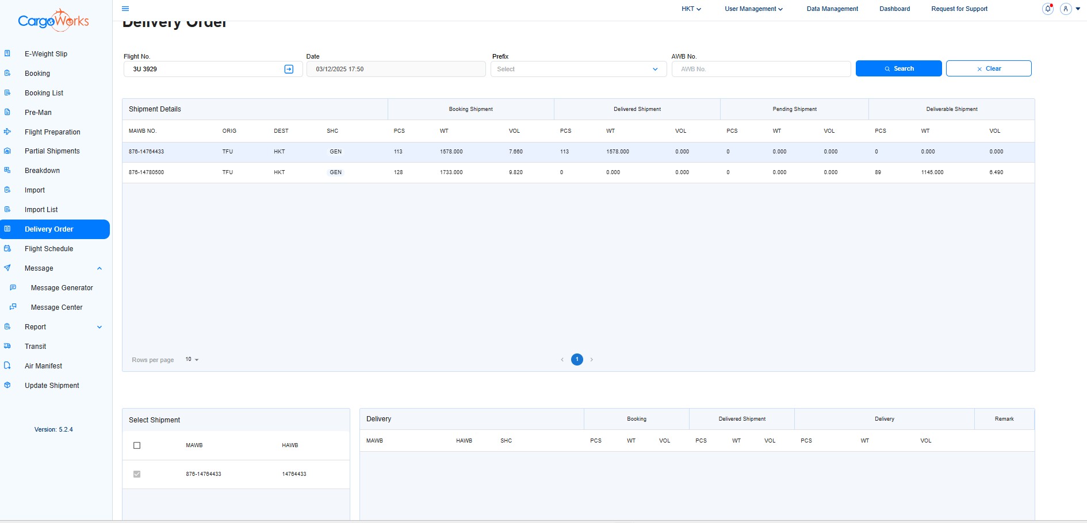Image resolution: width=1087 pixels, height=523 pixels.
Task: Click the hamburger menu icon
Action: tap(125, 9)
